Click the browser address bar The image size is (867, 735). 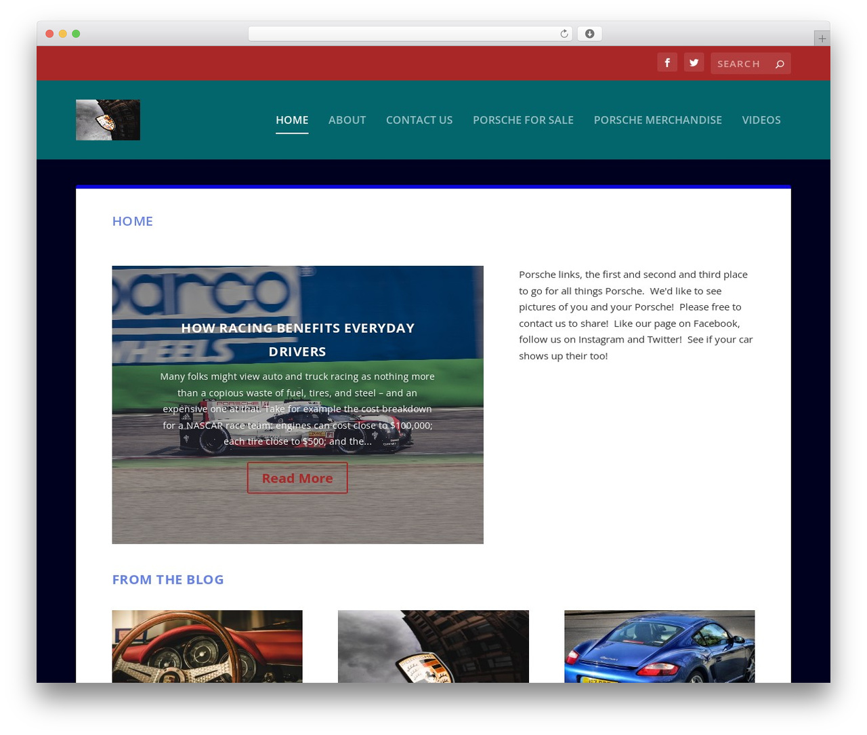pyautogui.click(x=410, y=34)
